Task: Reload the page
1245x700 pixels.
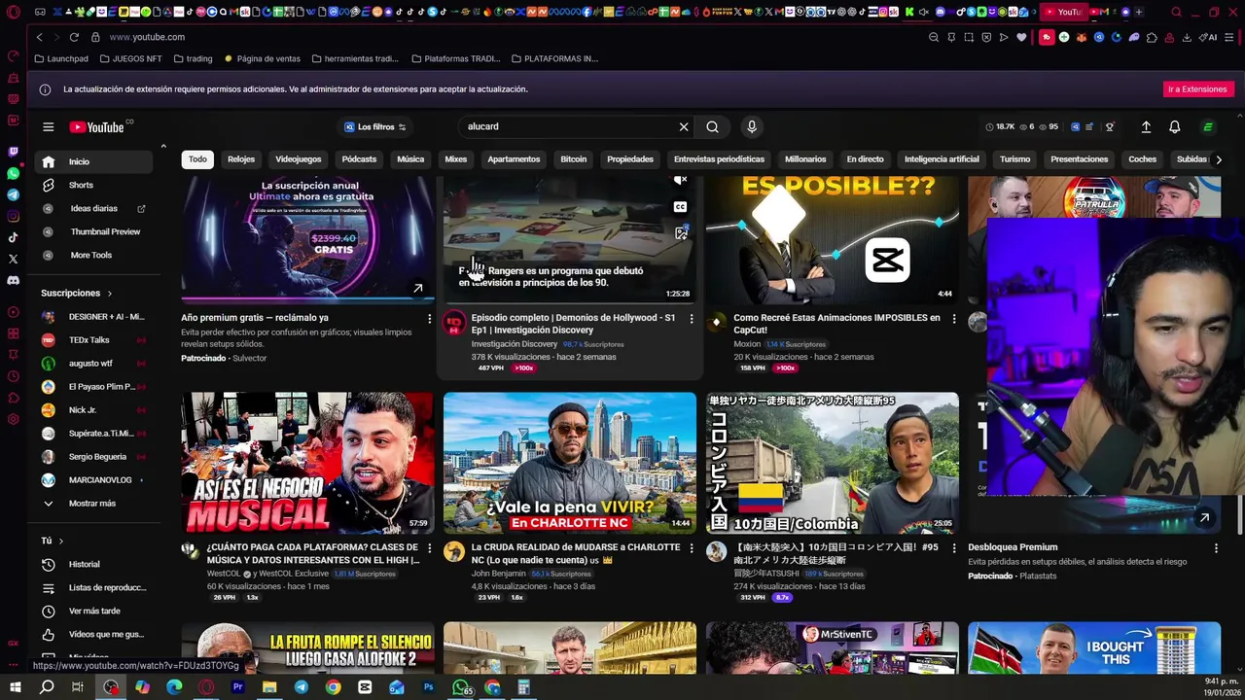Action: point(74,37)
